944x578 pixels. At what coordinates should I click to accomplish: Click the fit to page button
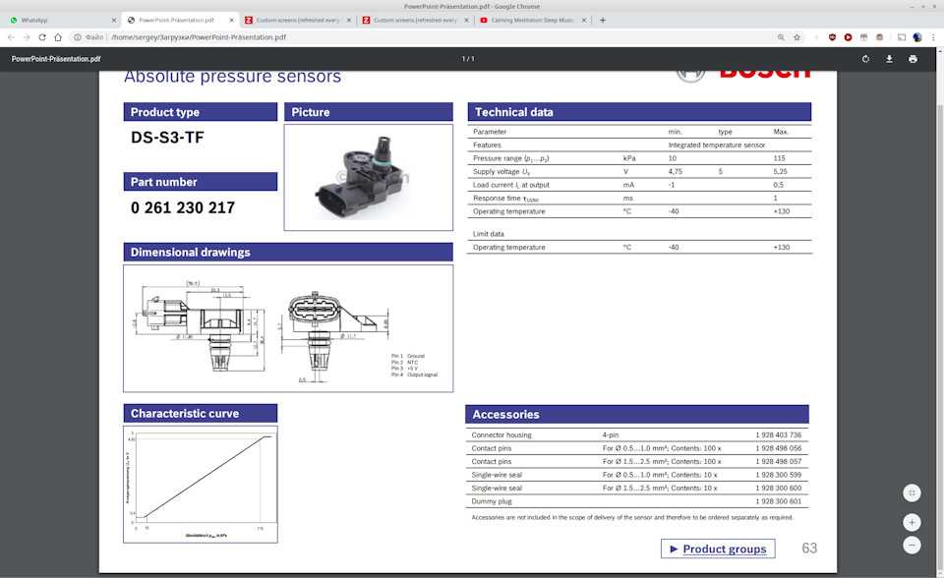[912, 492]
